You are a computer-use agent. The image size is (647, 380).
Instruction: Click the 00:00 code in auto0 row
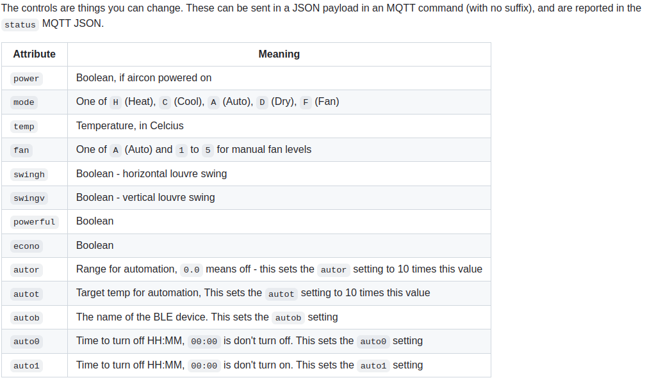(205, 342)
